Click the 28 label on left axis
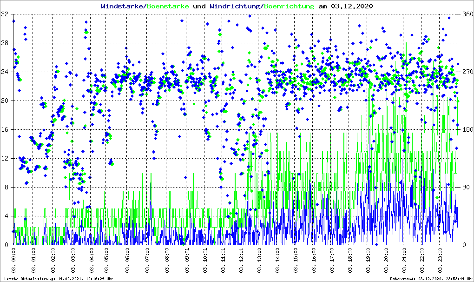Screen dimensions: 474x282 6,43
